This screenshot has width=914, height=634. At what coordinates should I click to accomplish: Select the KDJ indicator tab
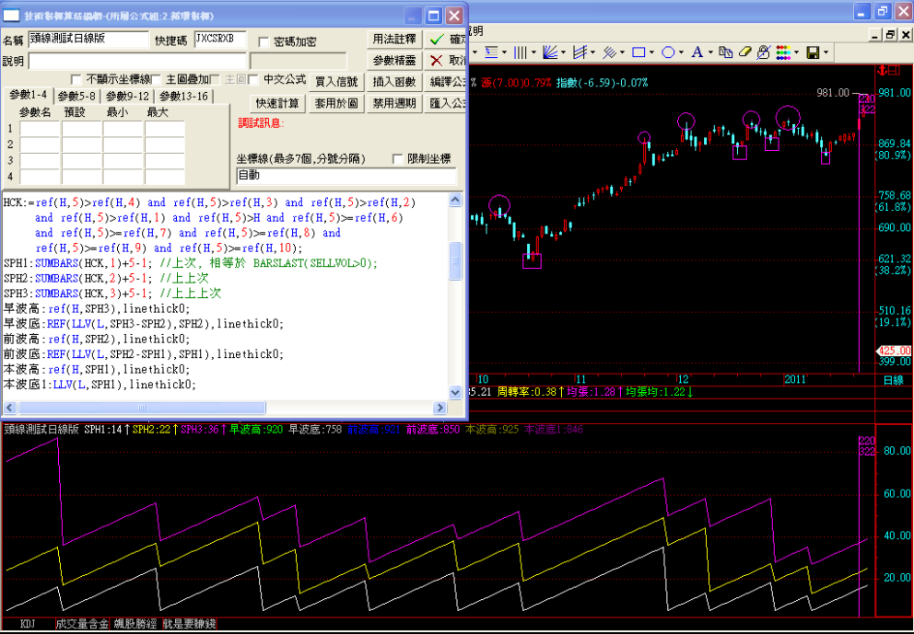28,624
